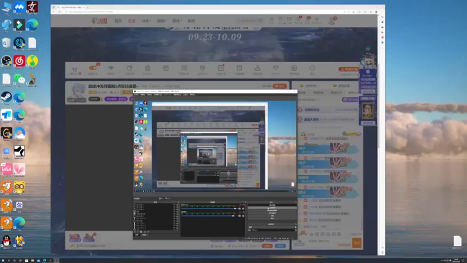Mute the second OBS audio mixer channel
Screen dimensions: 467x263
(239, 216)
